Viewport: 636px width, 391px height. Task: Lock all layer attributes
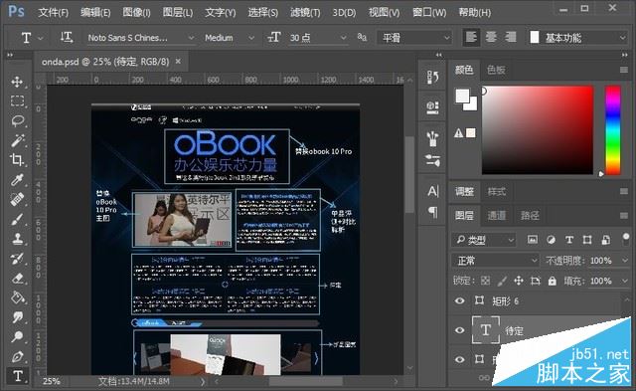tap(553, 281)
